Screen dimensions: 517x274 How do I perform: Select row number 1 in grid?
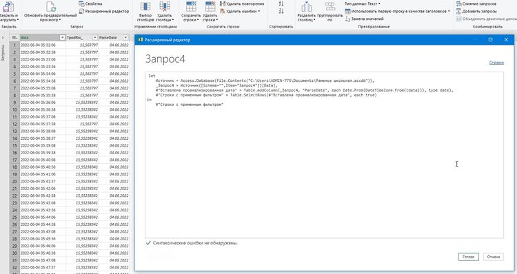[x=14, y=45]
